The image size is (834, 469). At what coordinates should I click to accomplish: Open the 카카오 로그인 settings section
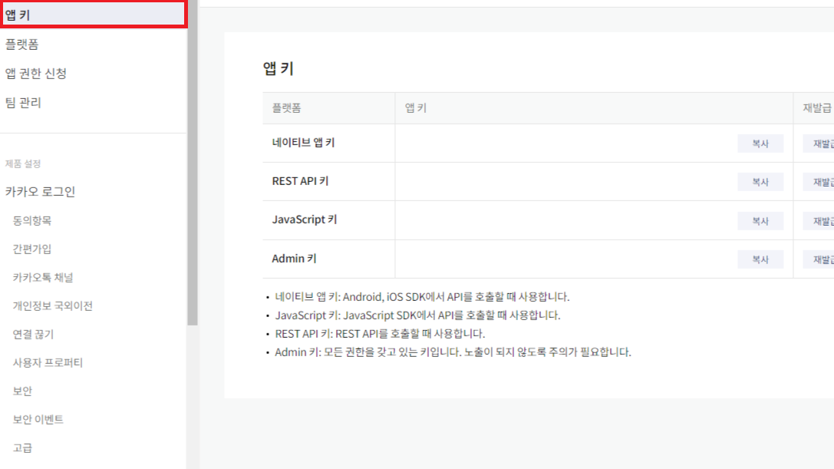(x=40, y=192)
